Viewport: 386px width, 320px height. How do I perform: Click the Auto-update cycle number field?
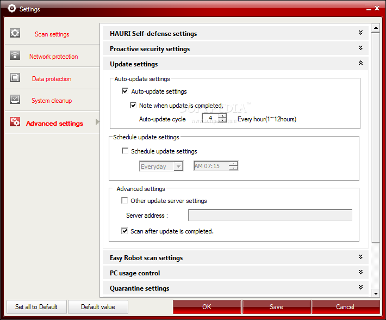[210, 118]
